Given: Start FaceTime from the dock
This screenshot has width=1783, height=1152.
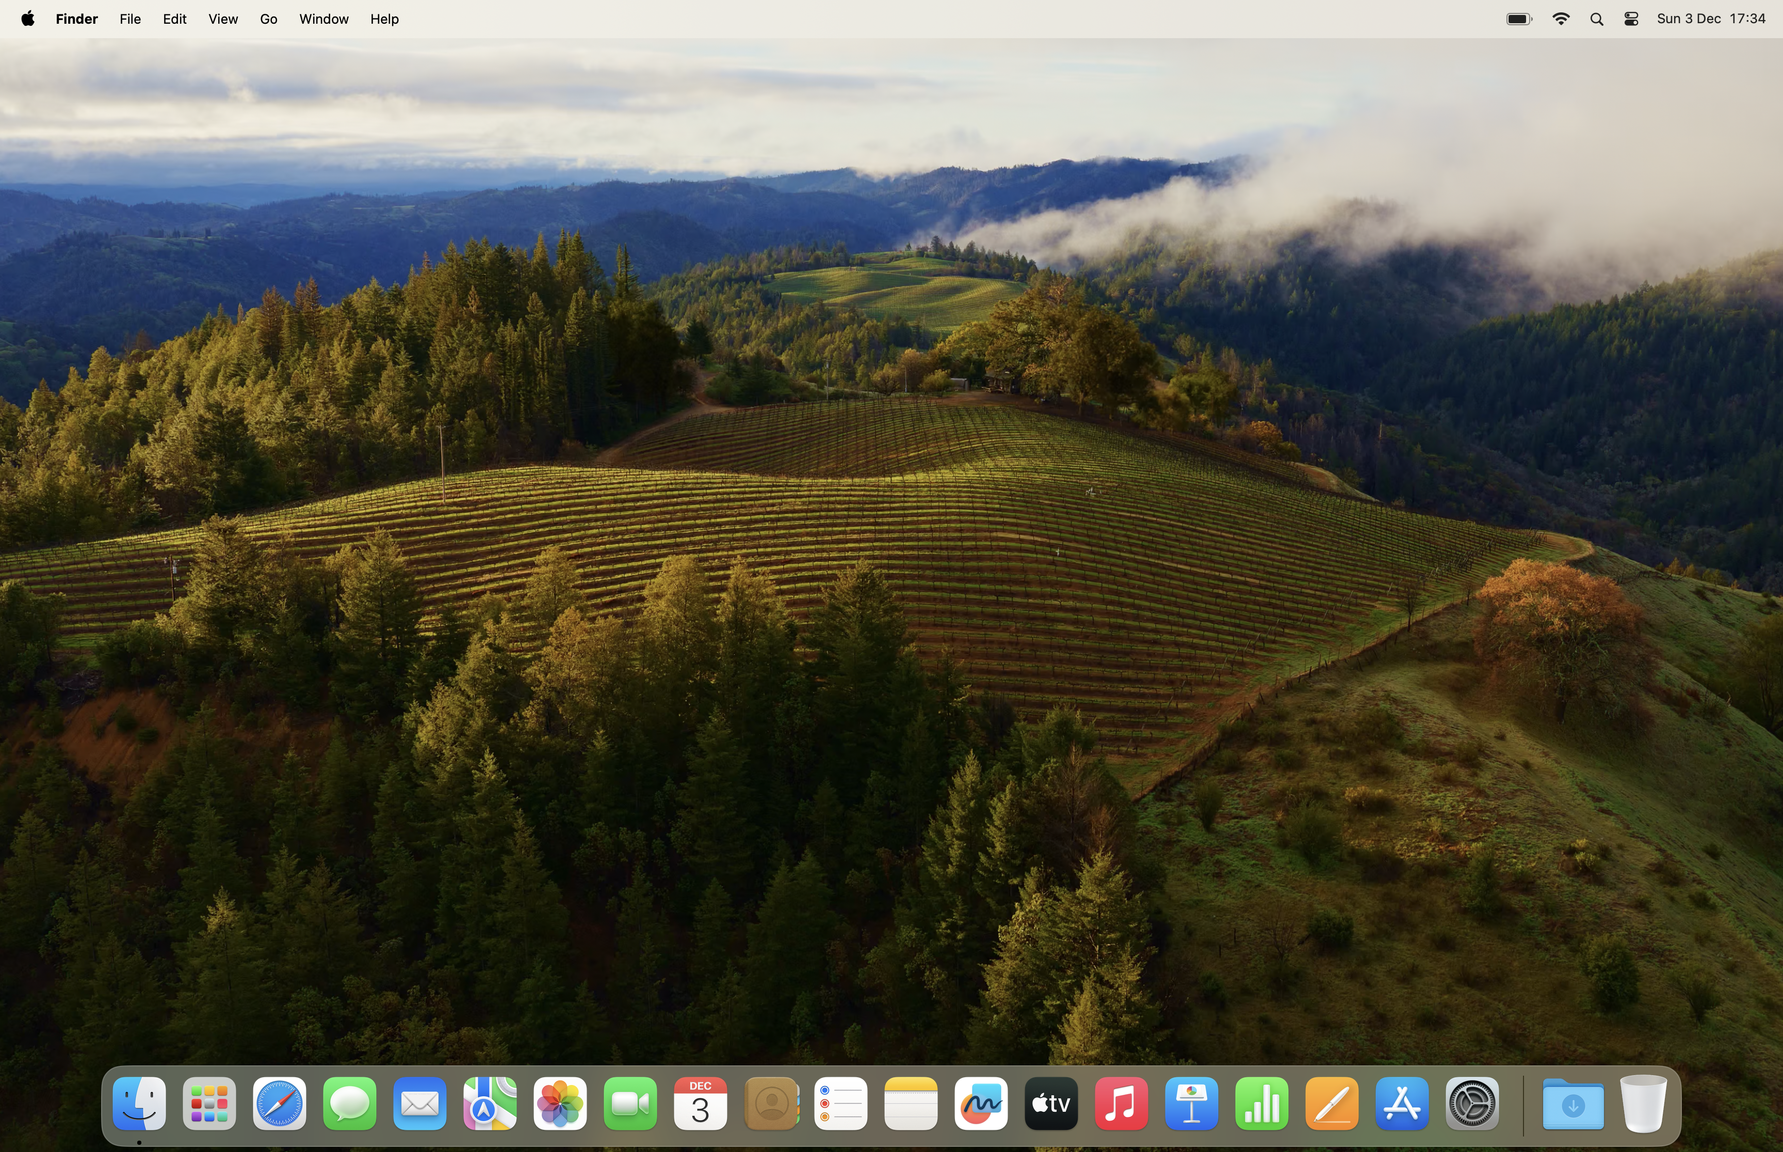Looking at the screenshot, I should tap(630, 1104).
